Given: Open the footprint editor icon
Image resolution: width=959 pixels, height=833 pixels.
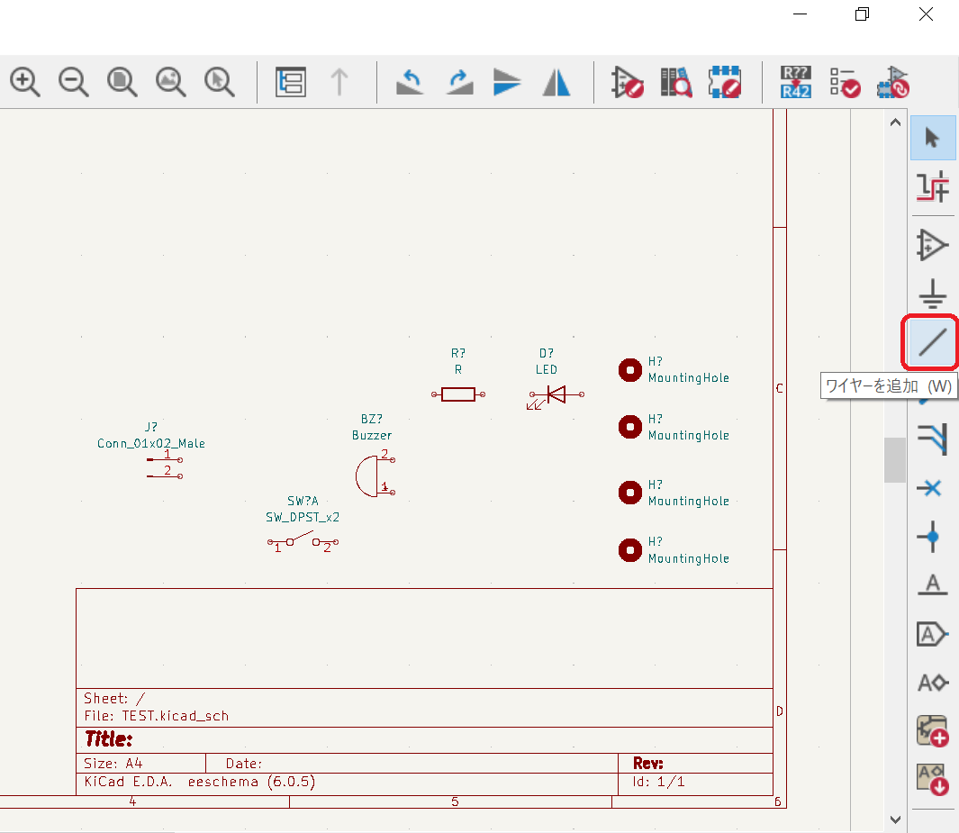Looking at the screenshot, I should pos(725,82).
